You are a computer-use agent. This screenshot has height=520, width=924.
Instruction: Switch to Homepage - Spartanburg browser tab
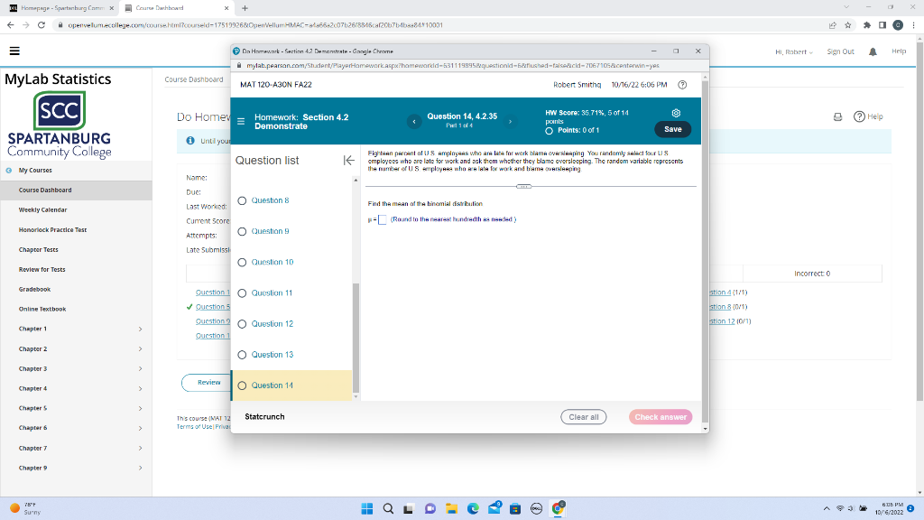[62, 8]
